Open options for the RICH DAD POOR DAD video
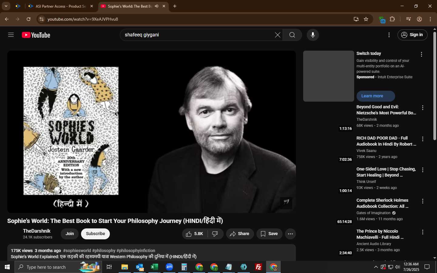437x273 pixels. point(422,139)
